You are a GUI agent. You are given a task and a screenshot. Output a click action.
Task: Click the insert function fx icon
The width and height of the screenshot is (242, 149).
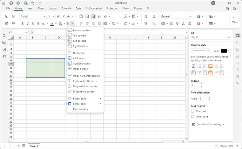pyautogui.click(x=32, y=32)
